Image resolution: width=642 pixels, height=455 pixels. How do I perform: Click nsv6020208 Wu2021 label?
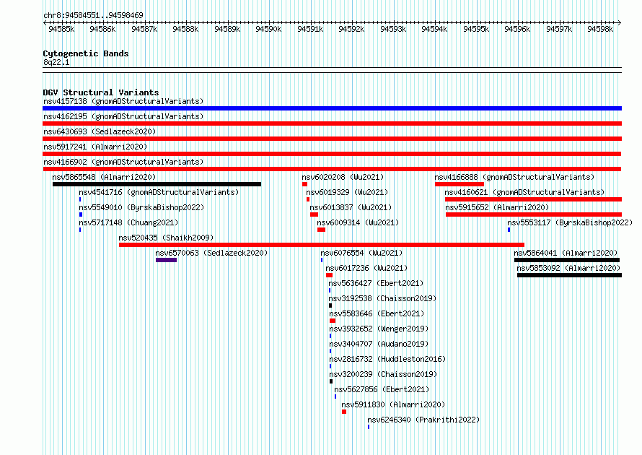tap(343, 177)
